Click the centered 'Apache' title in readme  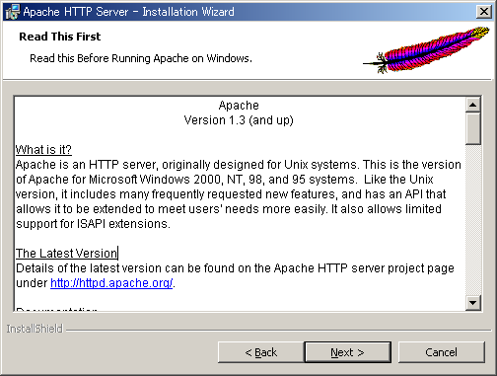pos(239,106)
